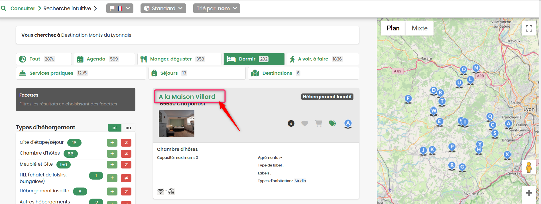Include Chambre d'hôtes with plus button
The width and height of the screenshot is (541, 204).
tap(112, 154)
